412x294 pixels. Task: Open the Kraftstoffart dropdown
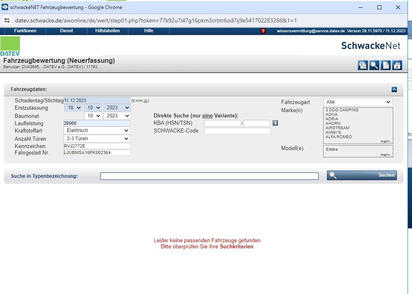[x=97, y=131]
